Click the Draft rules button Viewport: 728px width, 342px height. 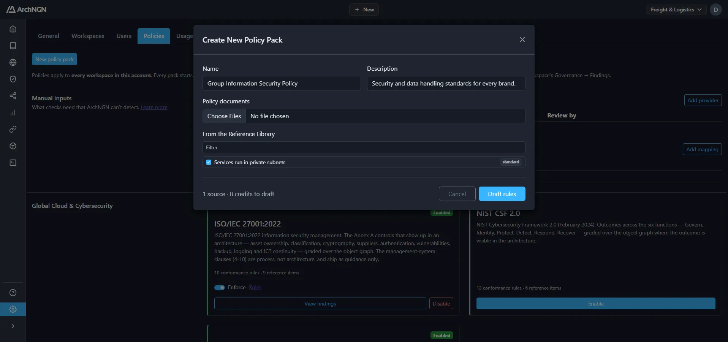(502, 194)
